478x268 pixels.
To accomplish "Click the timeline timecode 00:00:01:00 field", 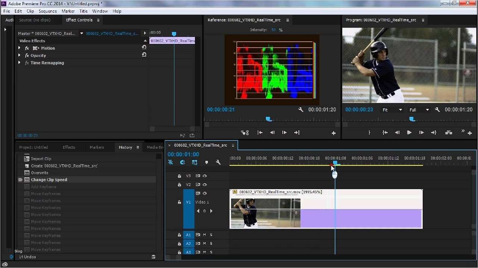I will (183, 154).
